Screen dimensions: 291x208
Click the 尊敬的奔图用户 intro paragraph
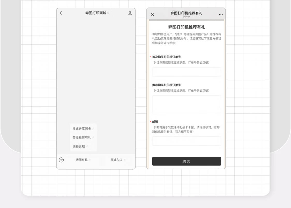tap(186, 38)
